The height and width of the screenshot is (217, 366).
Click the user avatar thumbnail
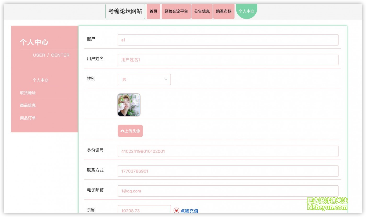(129, 105)
